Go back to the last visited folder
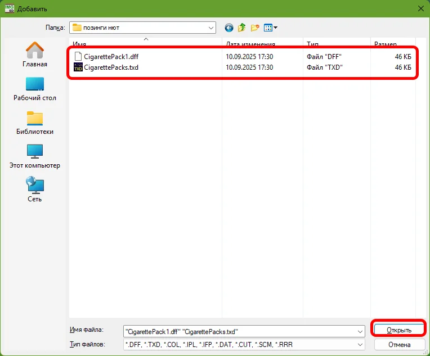430x356 pixels. coord(229,28)
